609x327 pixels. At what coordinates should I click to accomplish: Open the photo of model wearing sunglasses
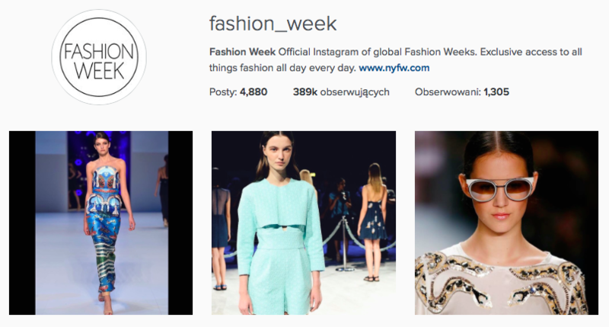click(506, 223)
